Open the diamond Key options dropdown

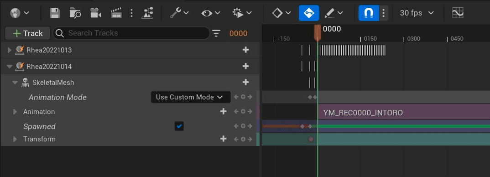[x=281, y=13]
